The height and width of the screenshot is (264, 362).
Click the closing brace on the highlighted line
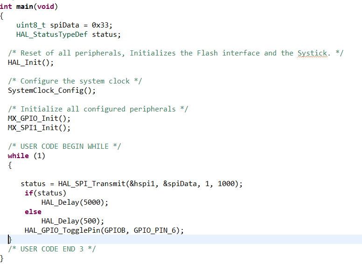tap(10, 240)
